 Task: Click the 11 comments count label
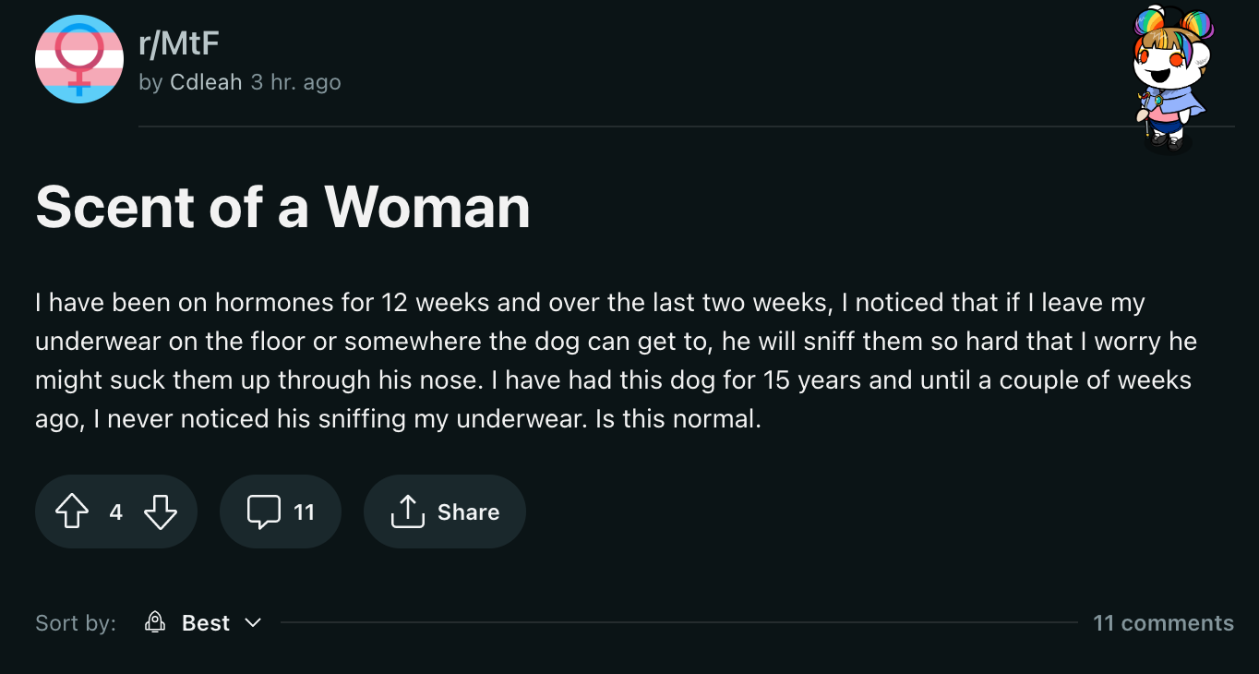(1163, 623)
